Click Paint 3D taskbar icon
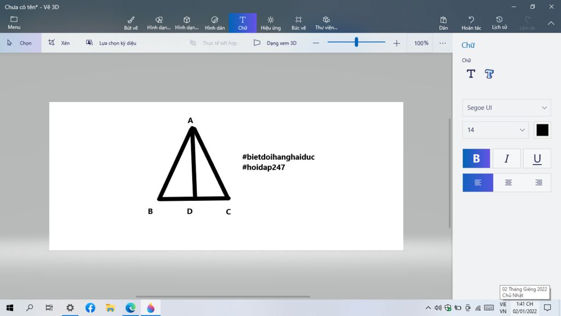 (151, 308)
